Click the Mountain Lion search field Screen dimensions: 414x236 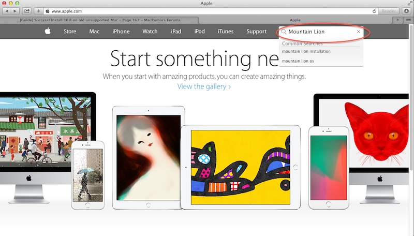pyautogui.click(x=321, y=32)
